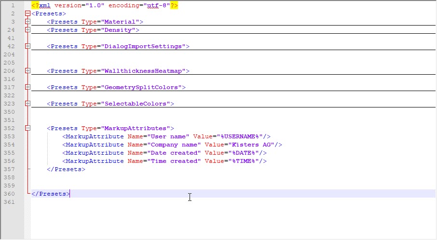Click the "Company name" attribute name
The height and width of the screenshot is (240, 437).
[174, 145]
